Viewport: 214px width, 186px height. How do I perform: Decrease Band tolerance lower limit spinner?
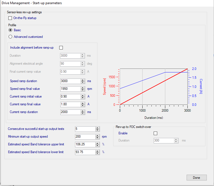point(97,153)
